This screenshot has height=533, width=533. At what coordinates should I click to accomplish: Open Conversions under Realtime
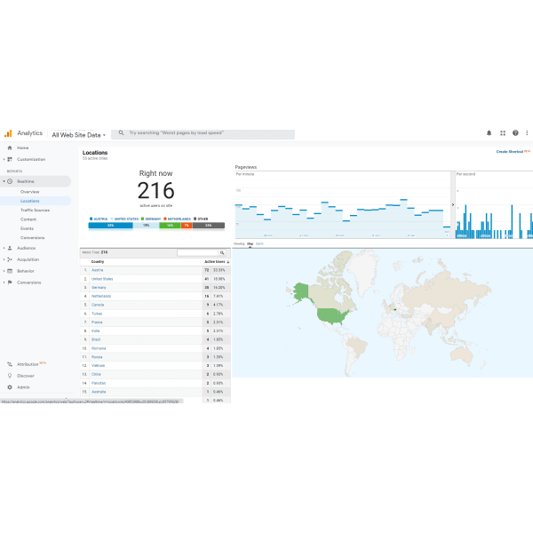click(32, 237)
